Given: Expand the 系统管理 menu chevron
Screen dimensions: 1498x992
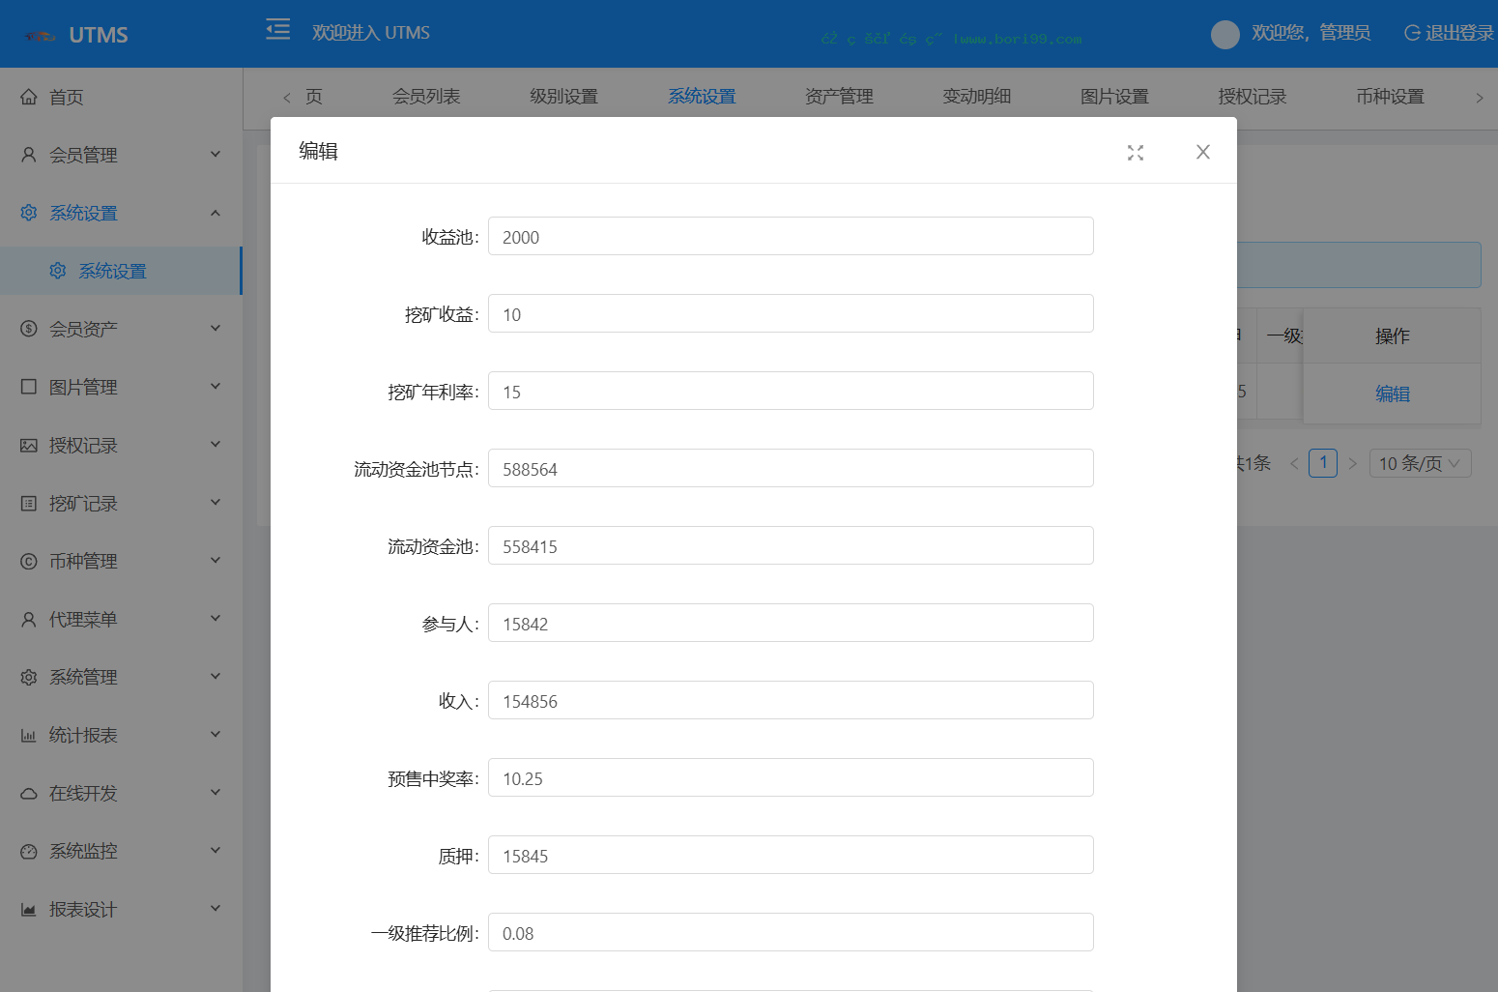Looking at the screenshot, I should click(x=216, y=676).
